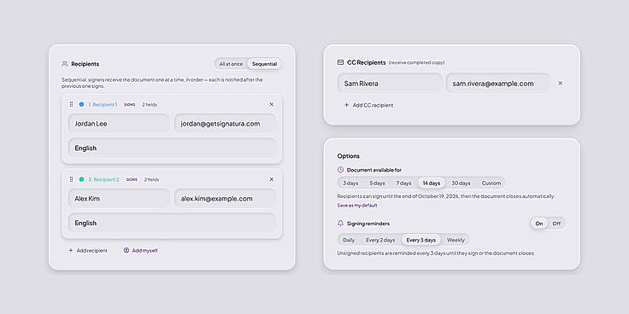Click the Save as my default link
The height and width of the screenshot is (314, 629).
pyautogui.click(x=357, y=206)
